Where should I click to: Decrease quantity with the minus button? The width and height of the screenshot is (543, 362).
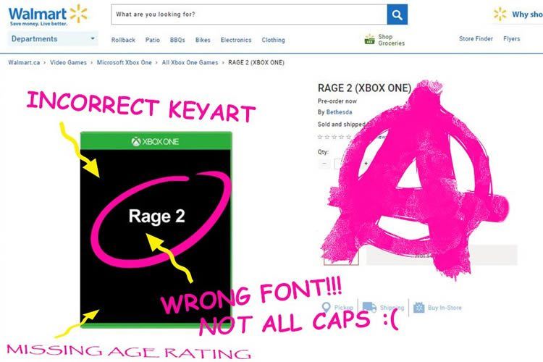tap(324, 163)
